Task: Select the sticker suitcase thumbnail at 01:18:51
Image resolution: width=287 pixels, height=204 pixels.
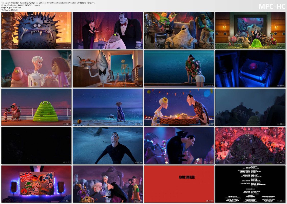Action: pos(36,184)
